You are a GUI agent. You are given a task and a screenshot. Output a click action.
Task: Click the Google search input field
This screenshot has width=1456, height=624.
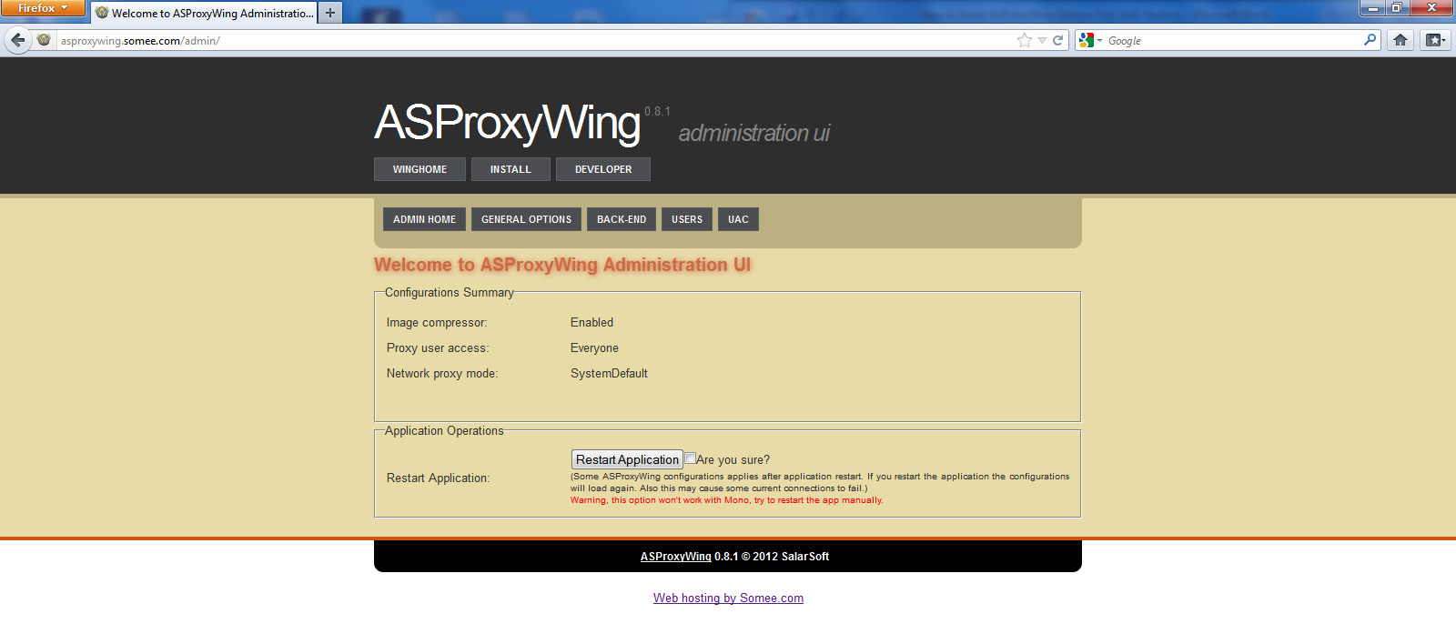tap(1233, 40)
